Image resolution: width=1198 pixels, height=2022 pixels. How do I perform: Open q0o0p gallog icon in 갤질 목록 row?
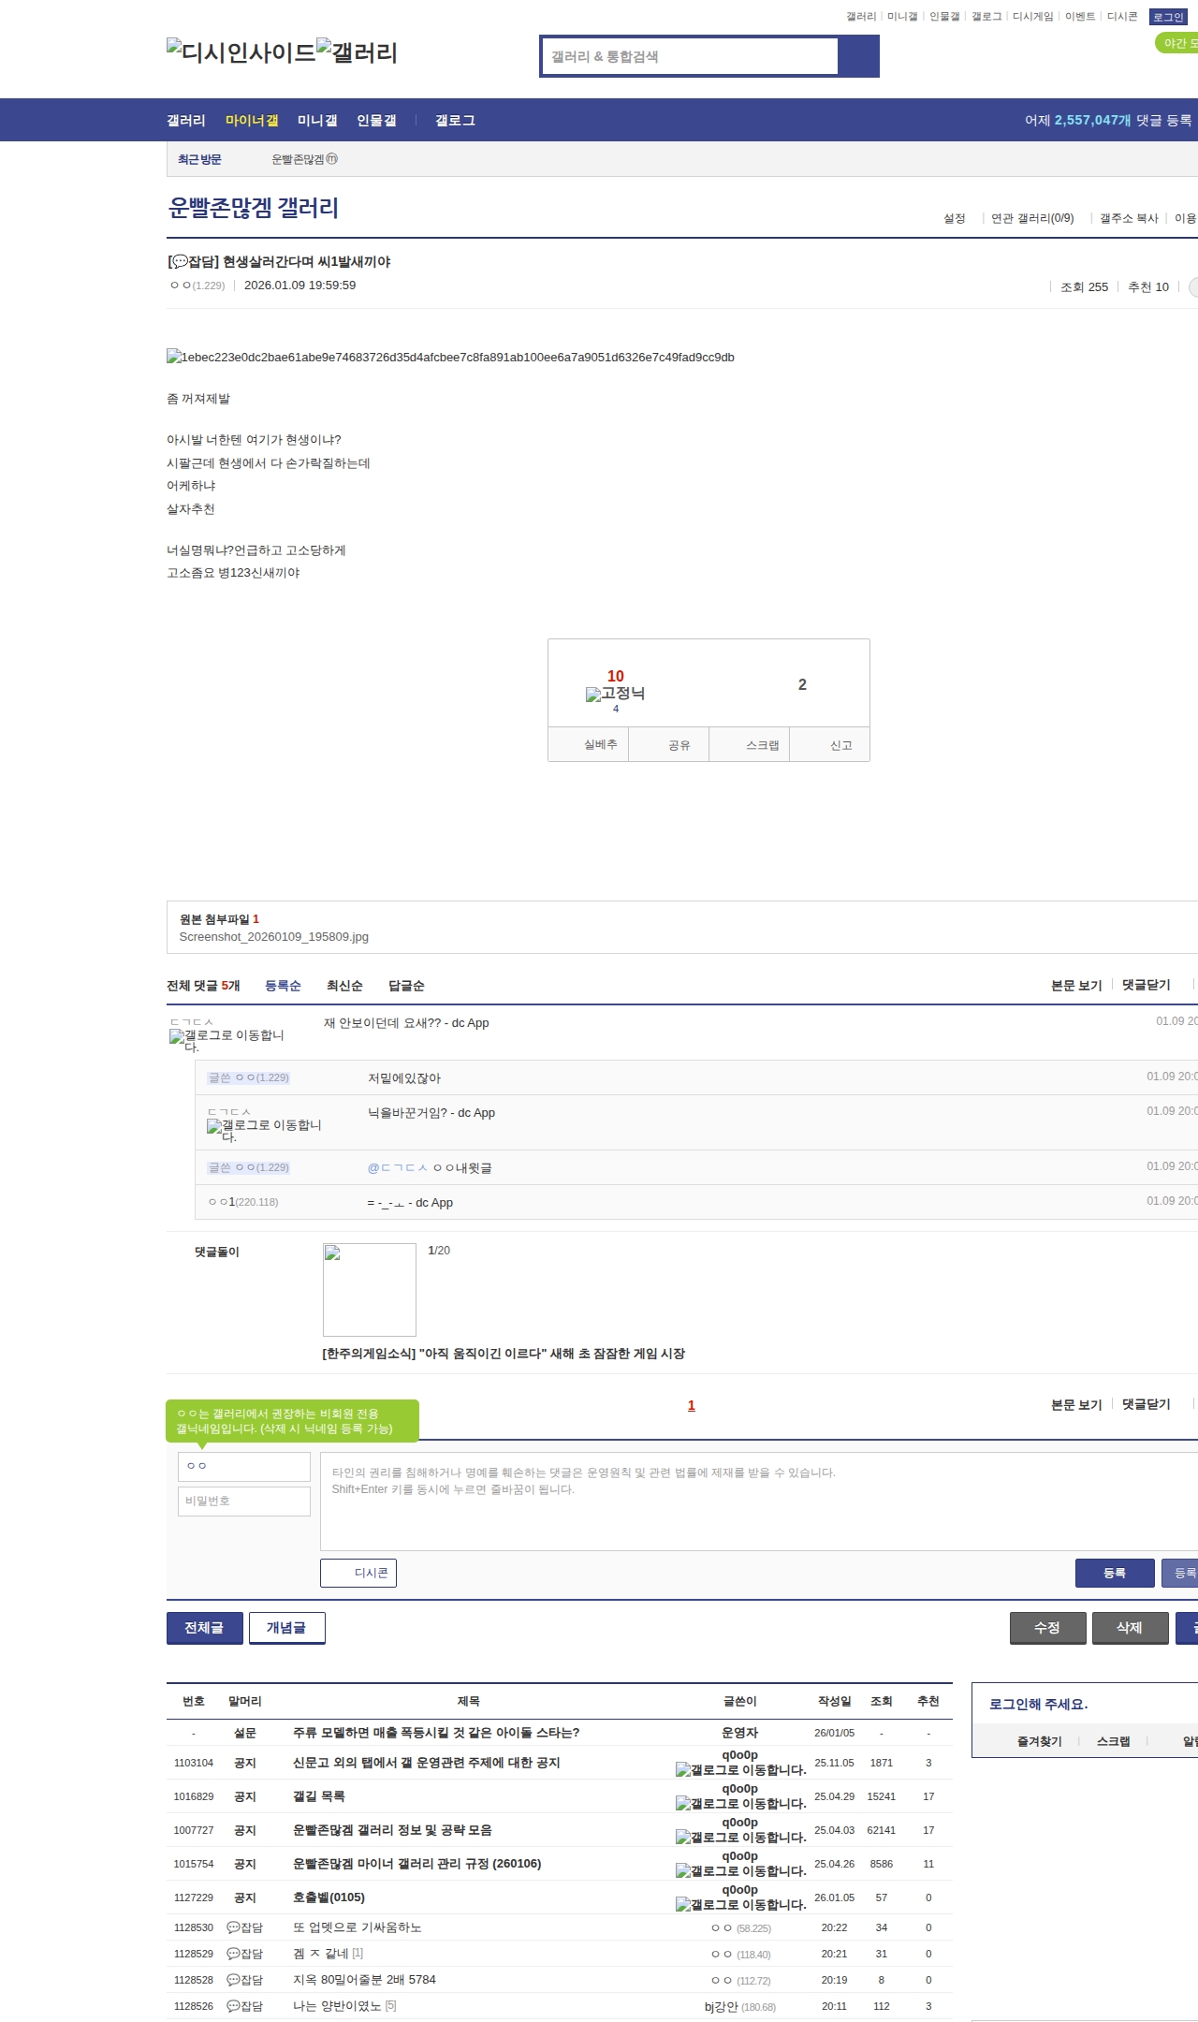click(x=740, y=1803)
